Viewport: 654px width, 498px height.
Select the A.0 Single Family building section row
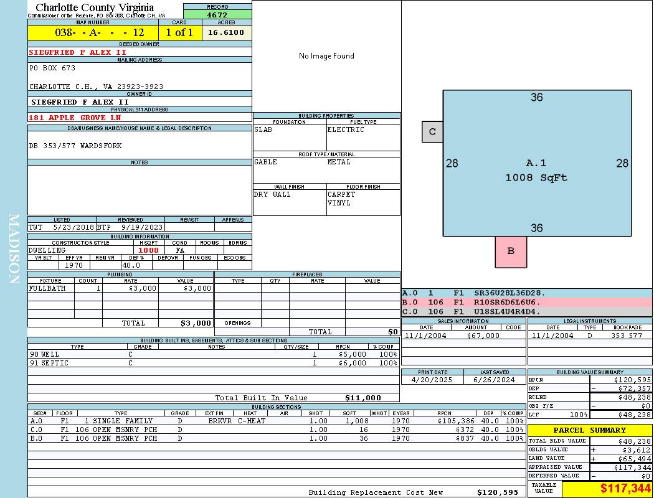pyautogui.click(x=275, y=421)
